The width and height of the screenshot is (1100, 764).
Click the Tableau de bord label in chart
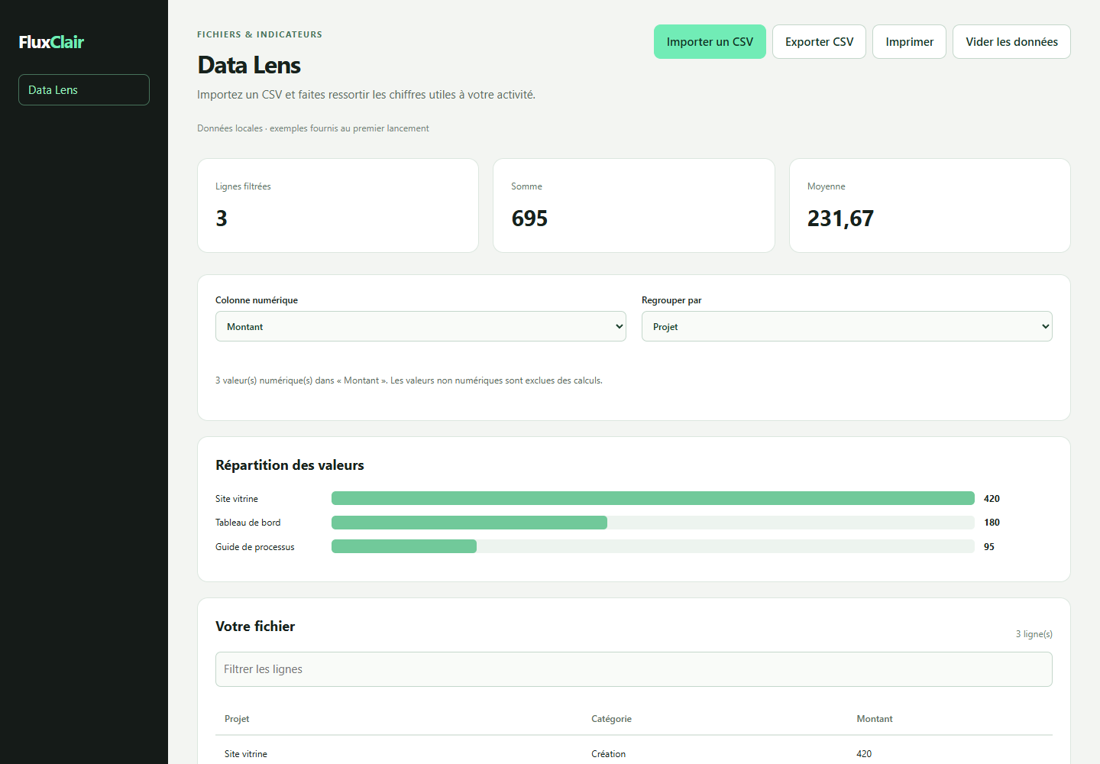point(248,523)
